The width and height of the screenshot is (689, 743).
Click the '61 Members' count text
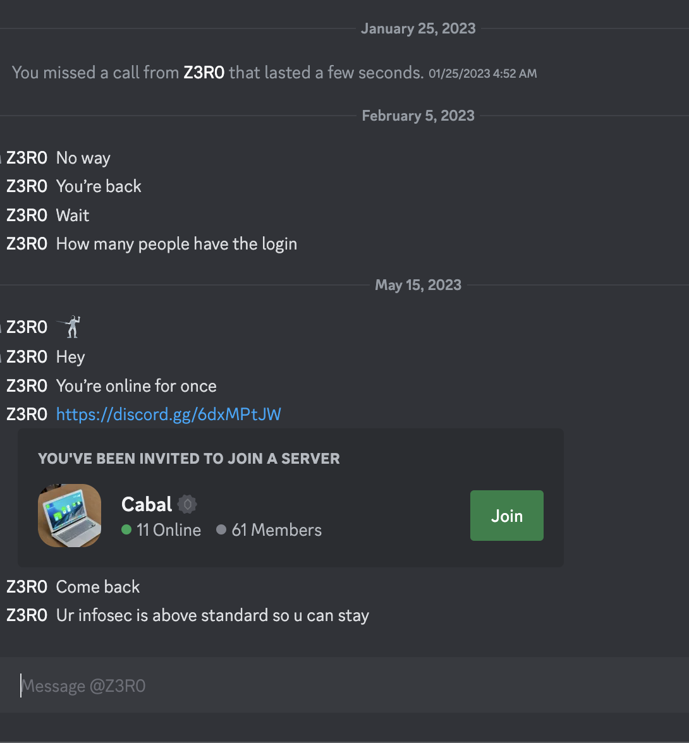pyautogui.click(x=276, y=529)
